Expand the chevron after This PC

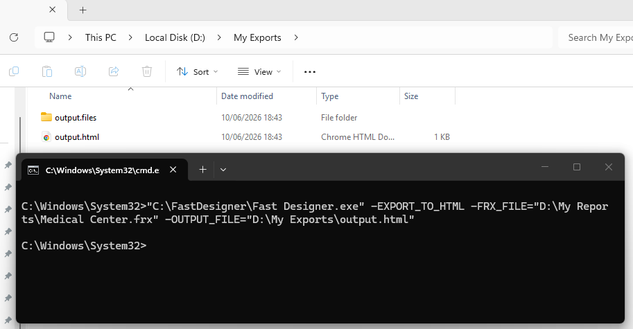click(130, 37)
